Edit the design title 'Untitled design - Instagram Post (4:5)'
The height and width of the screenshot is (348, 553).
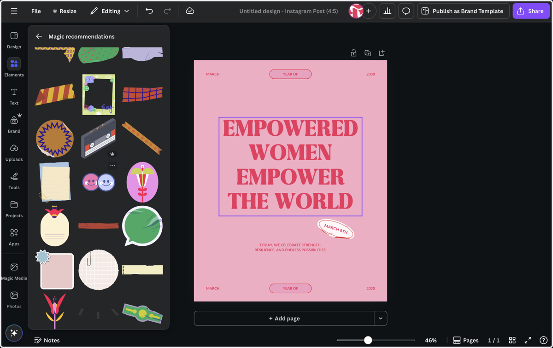click(x=288, y=11)
